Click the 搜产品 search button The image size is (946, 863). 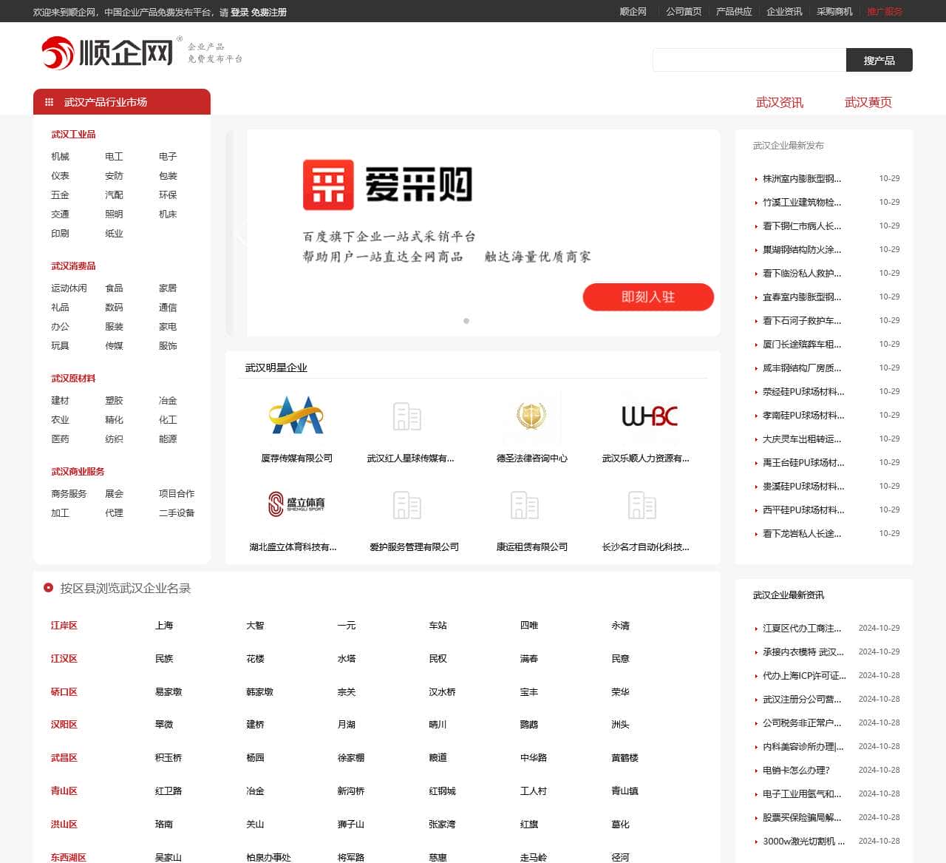tap(879, 60)
